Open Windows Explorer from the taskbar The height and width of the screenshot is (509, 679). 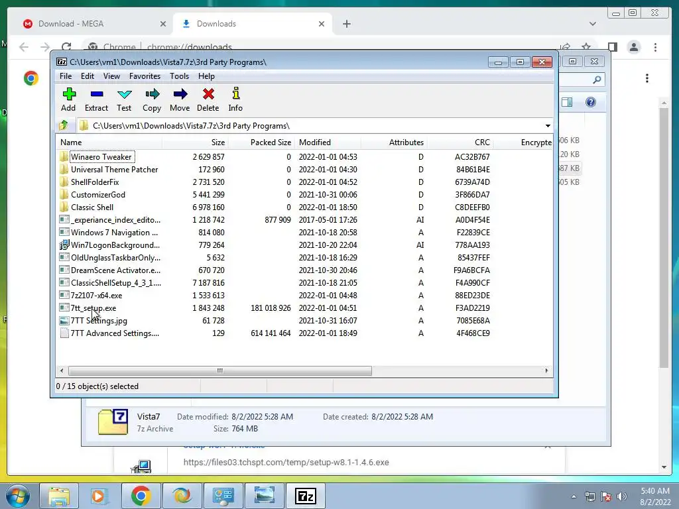(x=59, y=496)
